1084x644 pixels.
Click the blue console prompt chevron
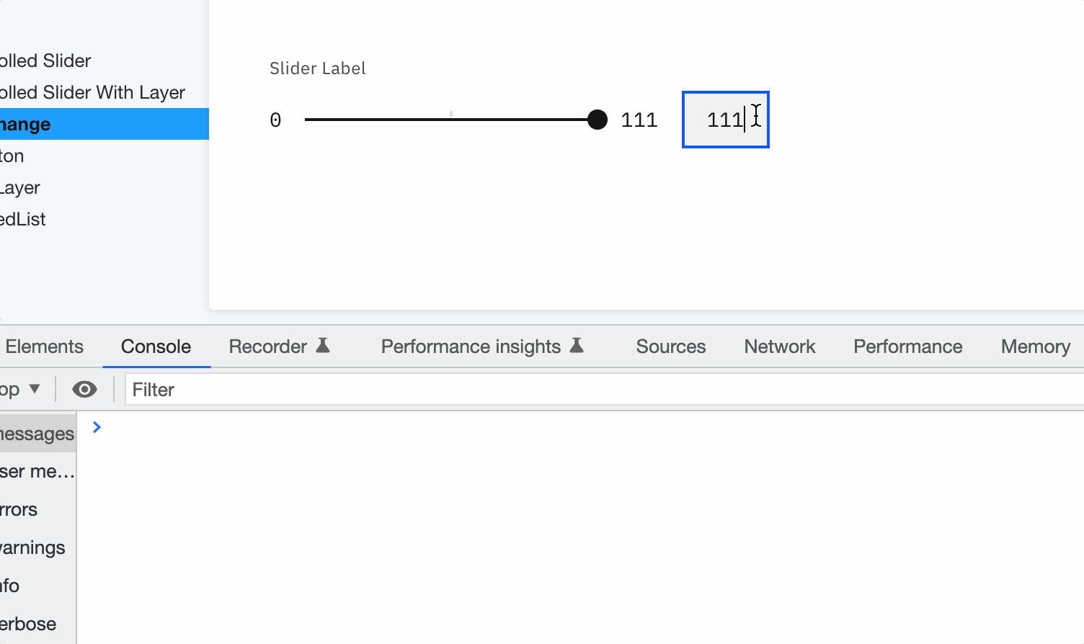(x=97, y=426)
